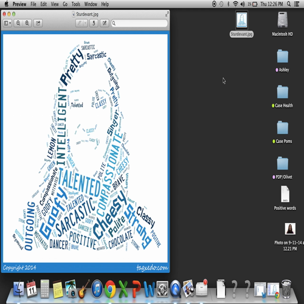304x304 pixels.
Task: Open Calculator from the dock
Action: click(x=45, y=289)
